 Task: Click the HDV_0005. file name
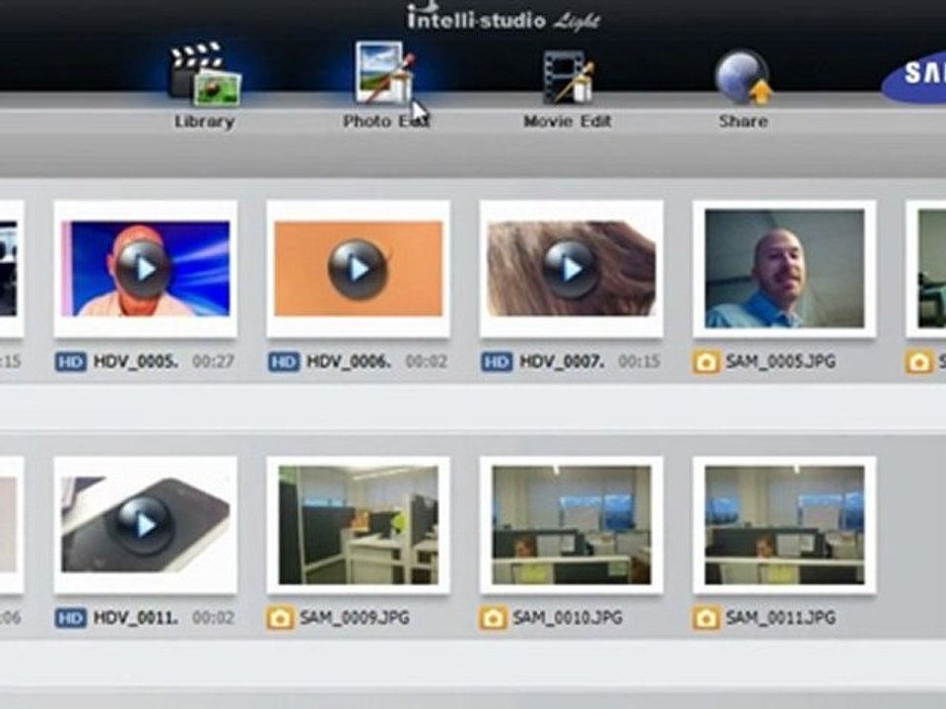tap(136, 361)
